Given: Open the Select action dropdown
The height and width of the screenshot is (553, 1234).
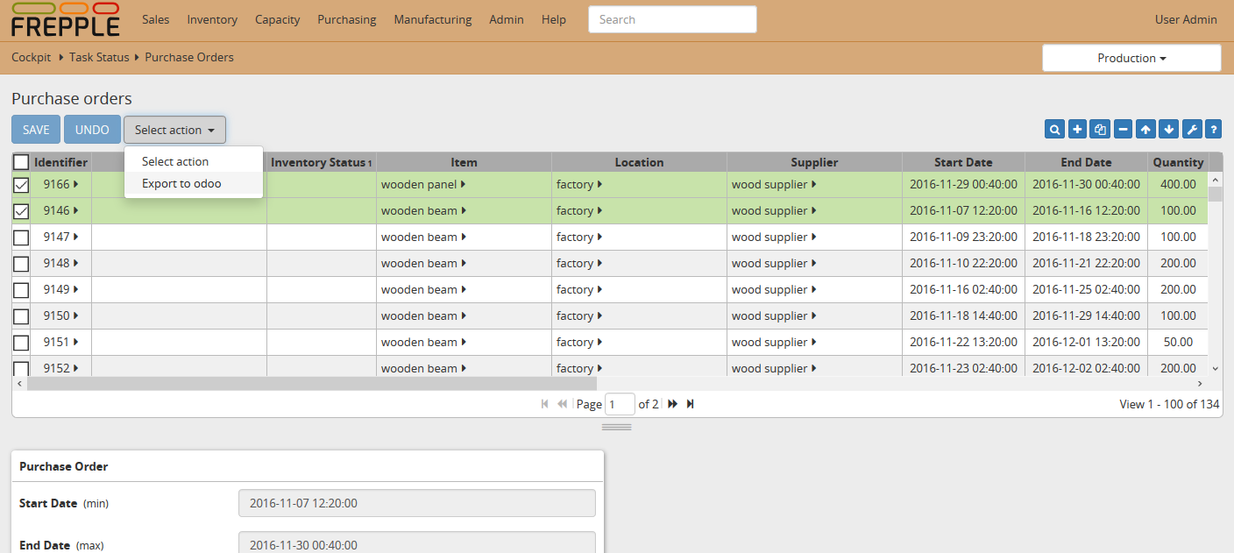Looking at the screenshot, I should click(x=174, y=129).
